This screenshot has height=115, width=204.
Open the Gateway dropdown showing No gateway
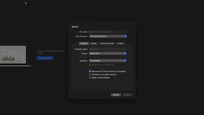point(108,61)
